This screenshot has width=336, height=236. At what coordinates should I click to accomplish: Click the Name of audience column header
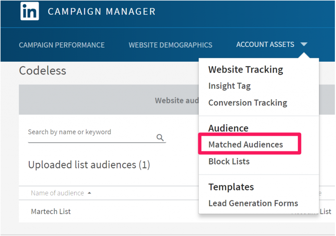pyautogui.click(x=57, y=193)
